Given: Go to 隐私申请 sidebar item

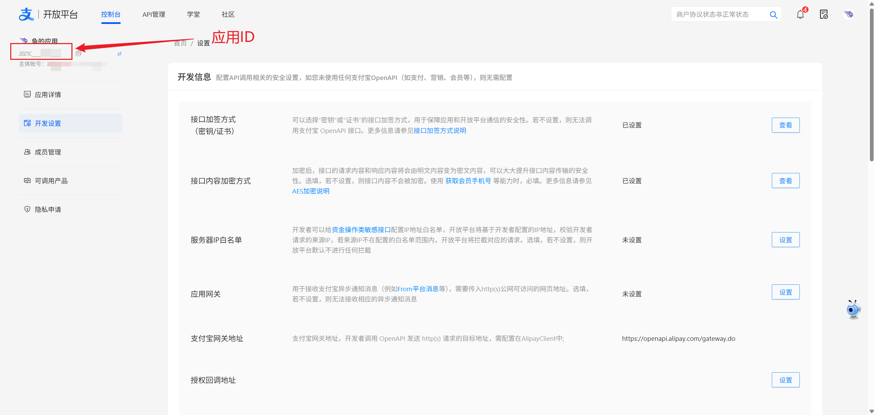Looking at the screenshot, I should tap(48, 210).
